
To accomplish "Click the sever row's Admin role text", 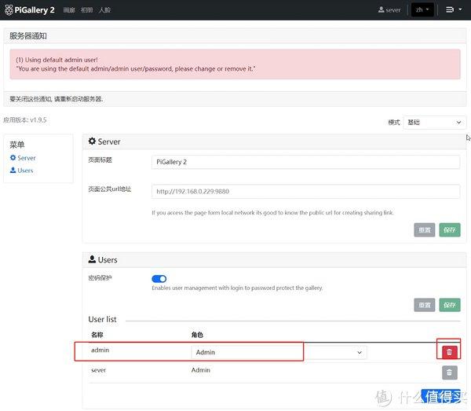I will click(x=201, y=370).
